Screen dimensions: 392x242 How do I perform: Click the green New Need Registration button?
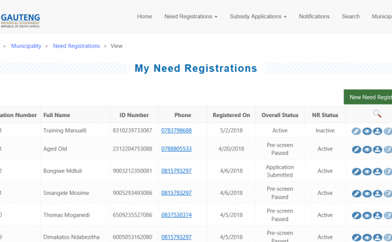[368, 97]
